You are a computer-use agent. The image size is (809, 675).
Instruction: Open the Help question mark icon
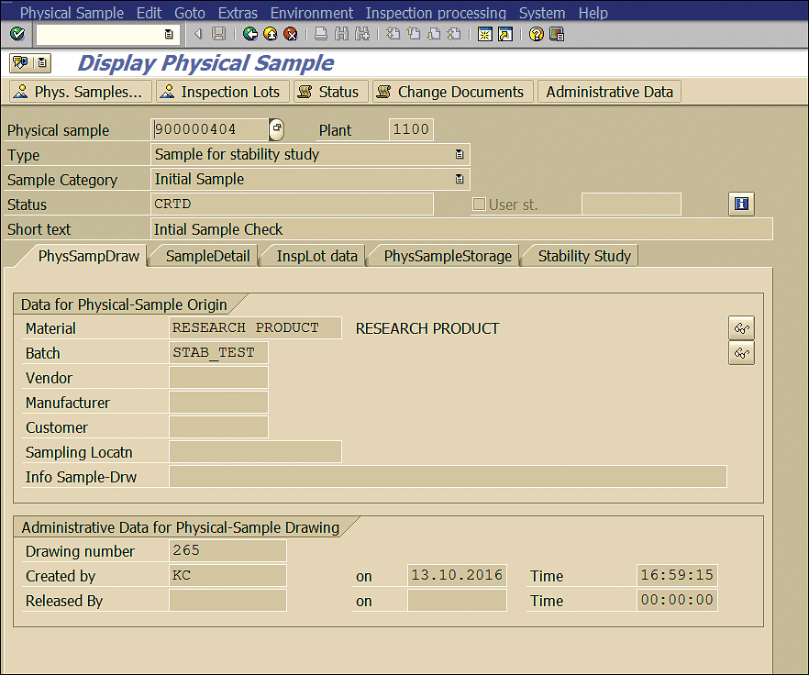click(x=537, y=35)
